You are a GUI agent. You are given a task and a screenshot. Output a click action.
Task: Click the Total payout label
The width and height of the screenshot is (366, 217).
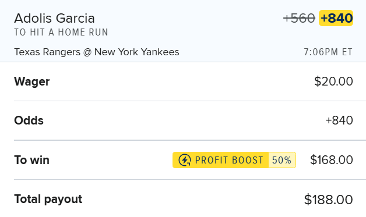(48, 200)
